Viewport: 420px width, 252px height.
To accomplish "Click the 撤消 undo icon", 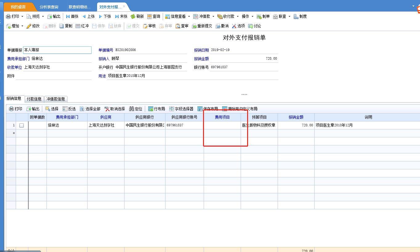I will 218,26.
